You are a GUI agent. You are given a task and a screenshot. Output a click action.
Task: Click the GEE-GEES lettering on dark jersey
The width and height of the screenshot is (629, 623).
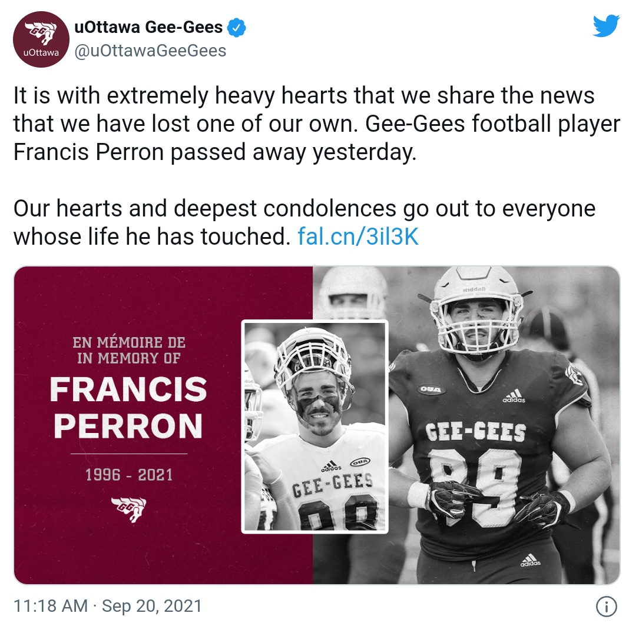coord(475,432)
